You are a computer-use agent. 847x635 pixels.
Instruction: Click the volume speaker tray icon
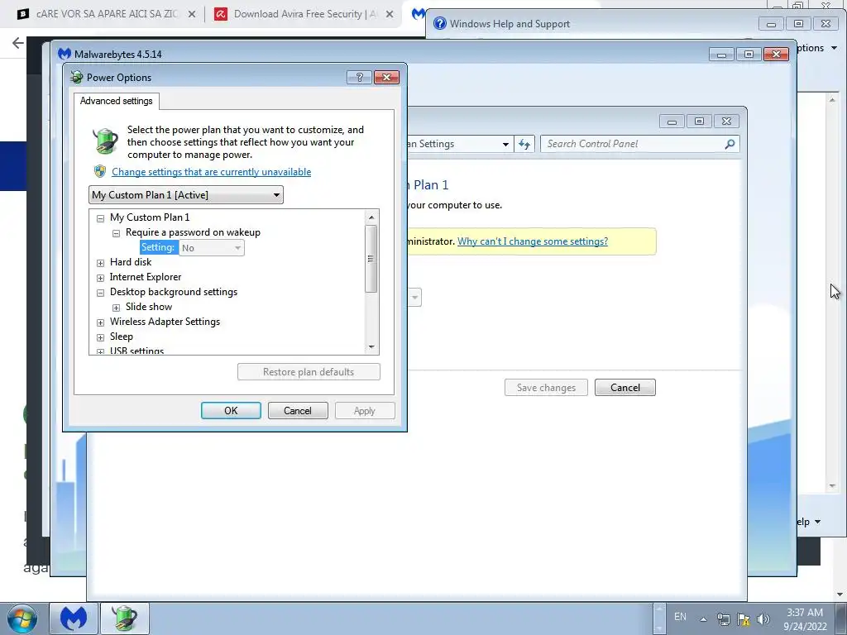(x=763, y=618)
